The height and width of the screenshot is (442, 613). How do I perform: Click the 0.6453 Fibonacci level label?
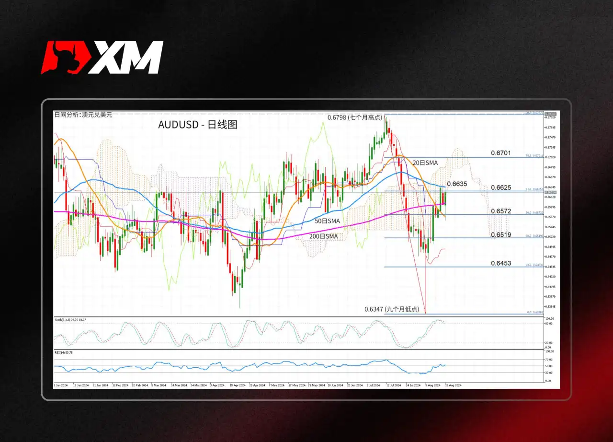(501, 263)
